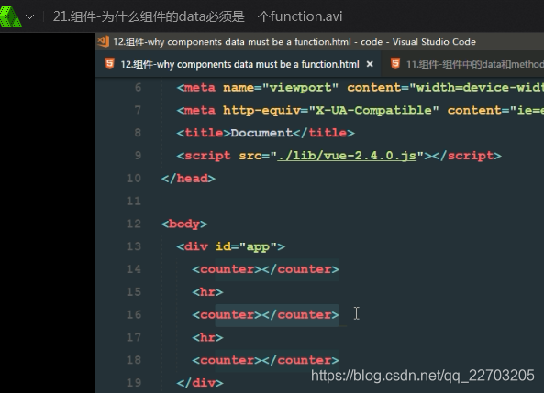Click line number 6 in the gutter
The height and width of the screenshot is (393, 544).
pyautogui.click(x=138, y=87)
